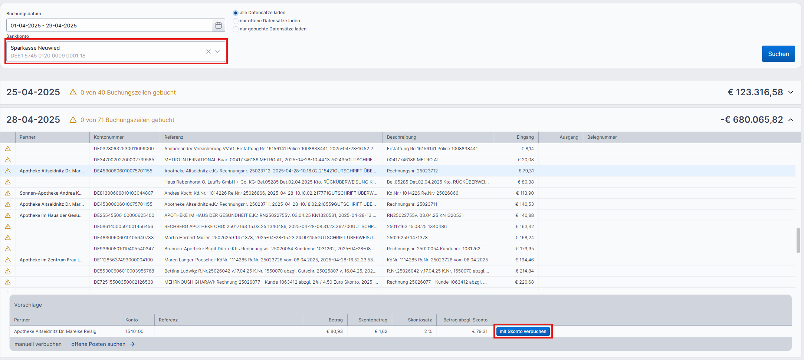Select 'alle Datensätze laden' radio option
This screenshot has height=360, width=804.
(x=236, y=13)
